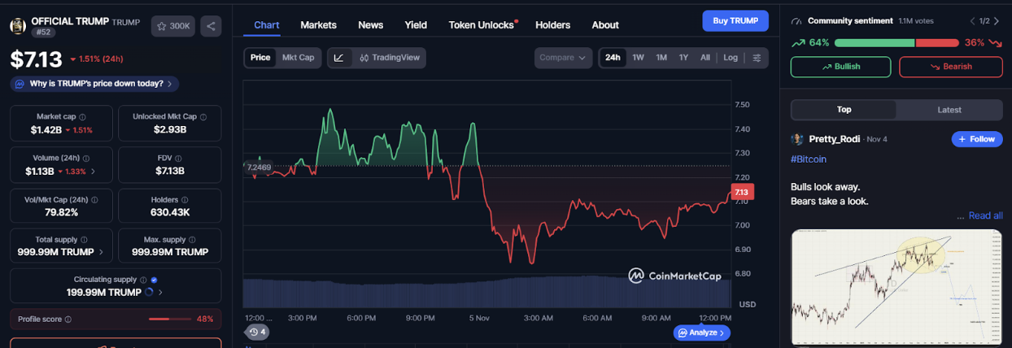
Task: Click the Profile score progress bar
Action: pyautogui.click(x=169, y=319)
